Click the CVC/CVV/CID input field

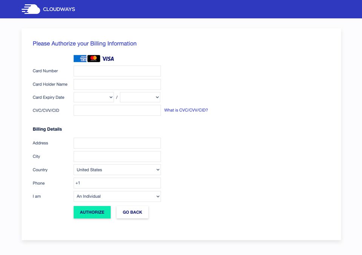tap(117, 110)
